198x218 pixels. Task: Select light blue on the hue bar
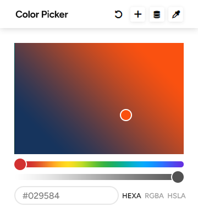pos(145,164)
